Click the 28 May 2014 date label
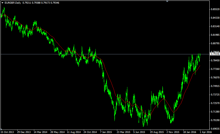 tap(57, 132)
